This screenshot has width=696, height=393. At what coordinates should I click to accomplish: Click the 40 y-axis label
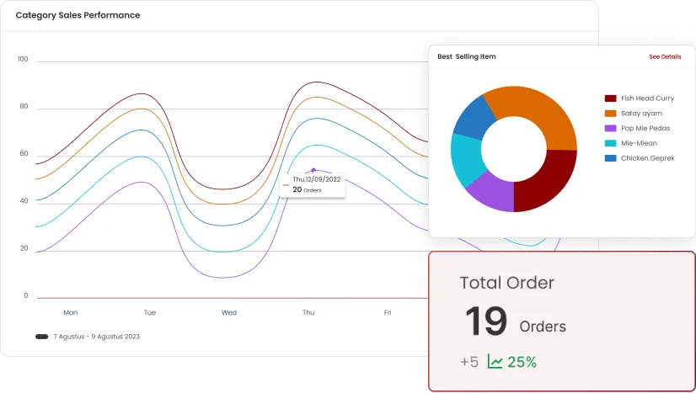coord(24,201)
